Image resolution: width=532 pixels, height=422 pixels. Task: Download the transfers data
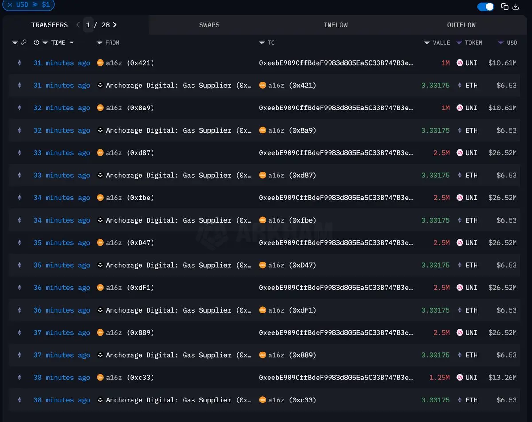pyautogui.click(x=516, y=7)
